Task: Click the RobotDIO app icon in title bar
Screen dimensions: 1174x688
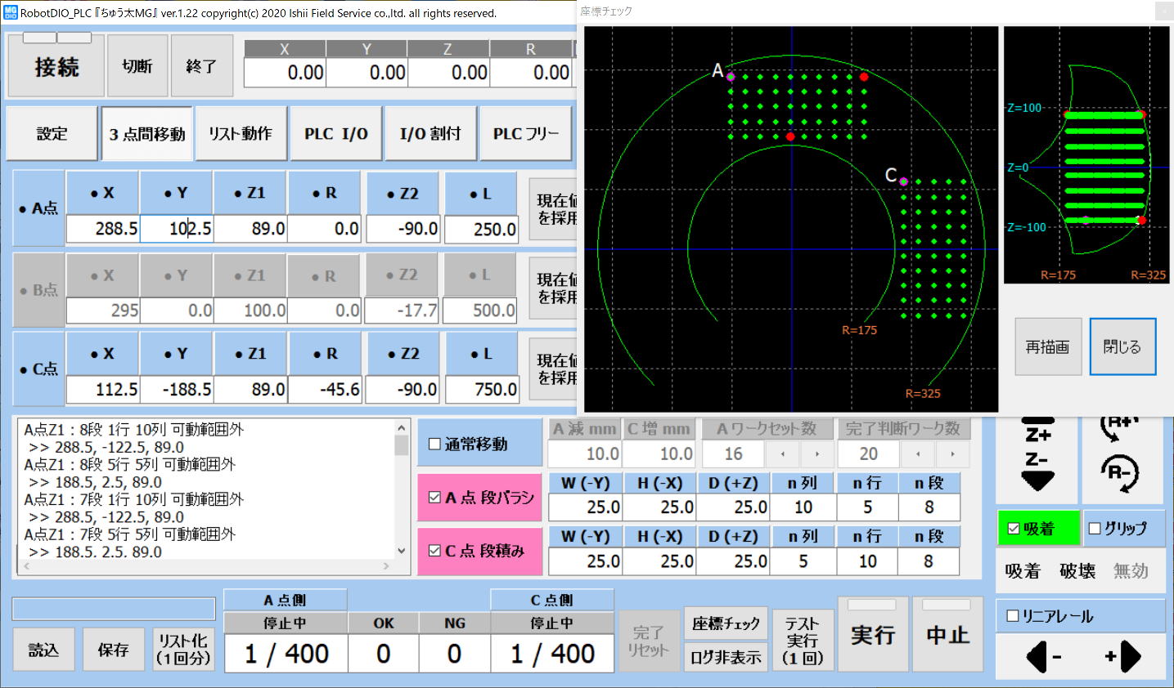Action: [x=10, y=12]
